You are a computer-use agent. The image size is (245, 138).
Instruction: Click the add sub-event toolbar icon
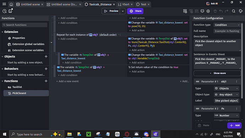(x=191, y=11)
